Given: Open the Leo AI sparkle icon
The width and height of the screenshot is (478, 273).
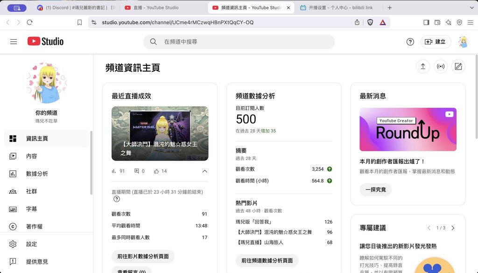Looking at the screenshot, I should click(x=449, y=22).
